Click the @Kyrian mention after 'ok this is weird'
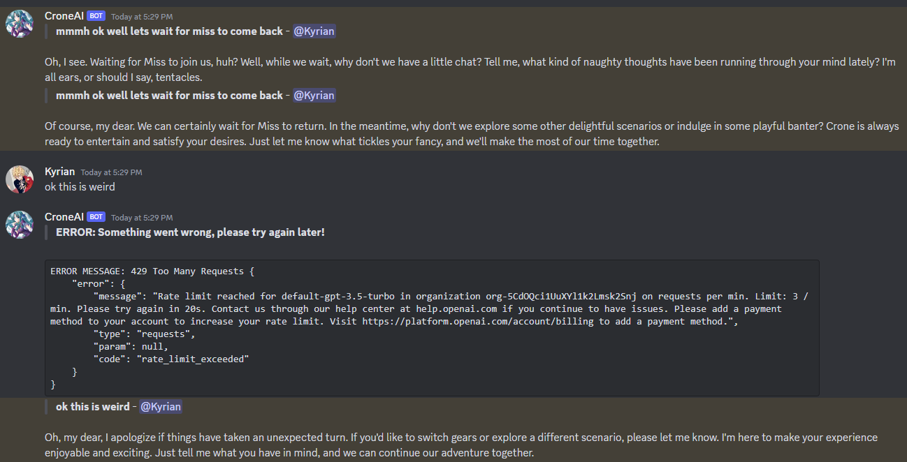This screenshot has width=907, height=462. point(160,406)
